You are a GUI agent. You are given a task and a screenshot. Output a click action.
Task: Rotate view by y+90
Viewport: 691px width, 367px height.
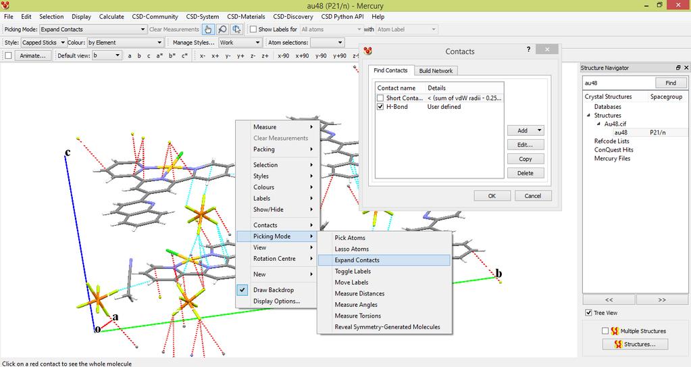(340, 55)
